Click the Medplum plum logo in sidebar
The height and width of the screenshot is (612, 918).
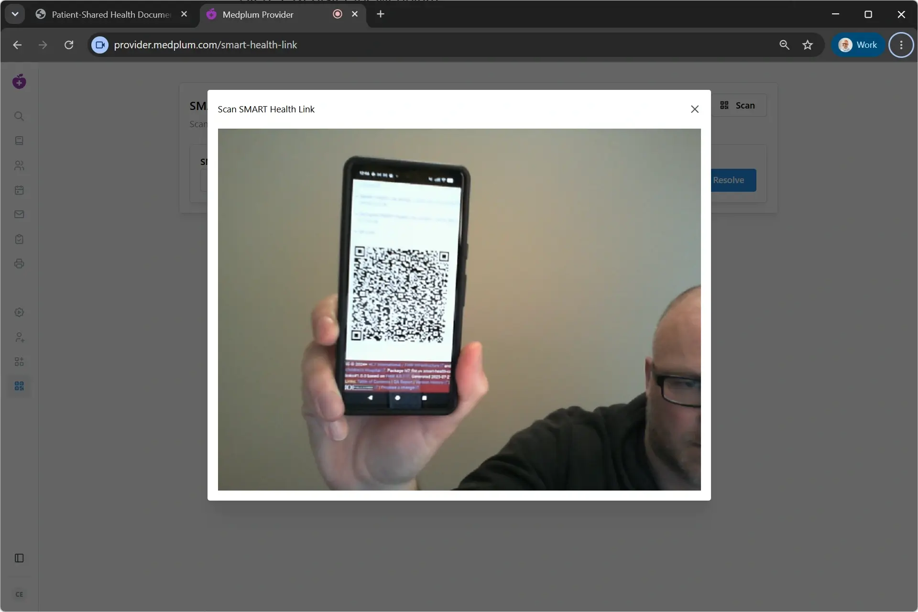19,82
